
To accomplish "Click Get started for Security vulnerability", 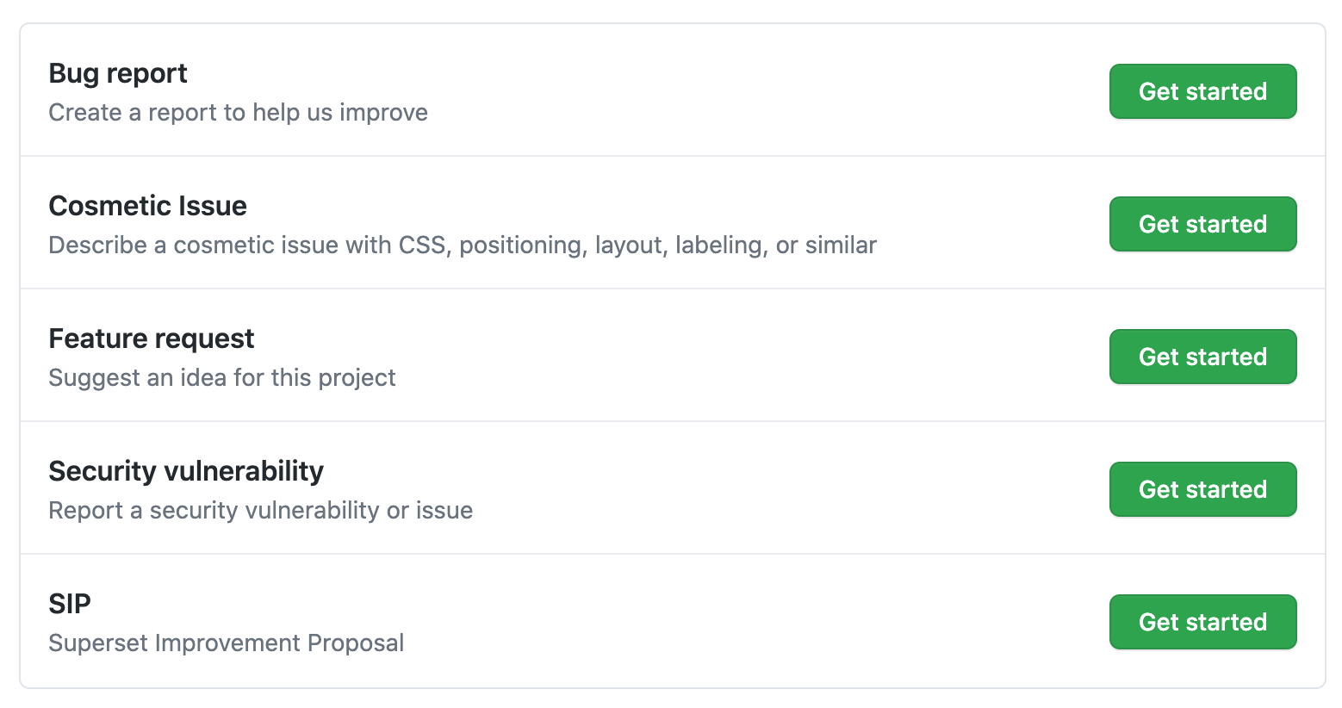I will [1202, 489].
